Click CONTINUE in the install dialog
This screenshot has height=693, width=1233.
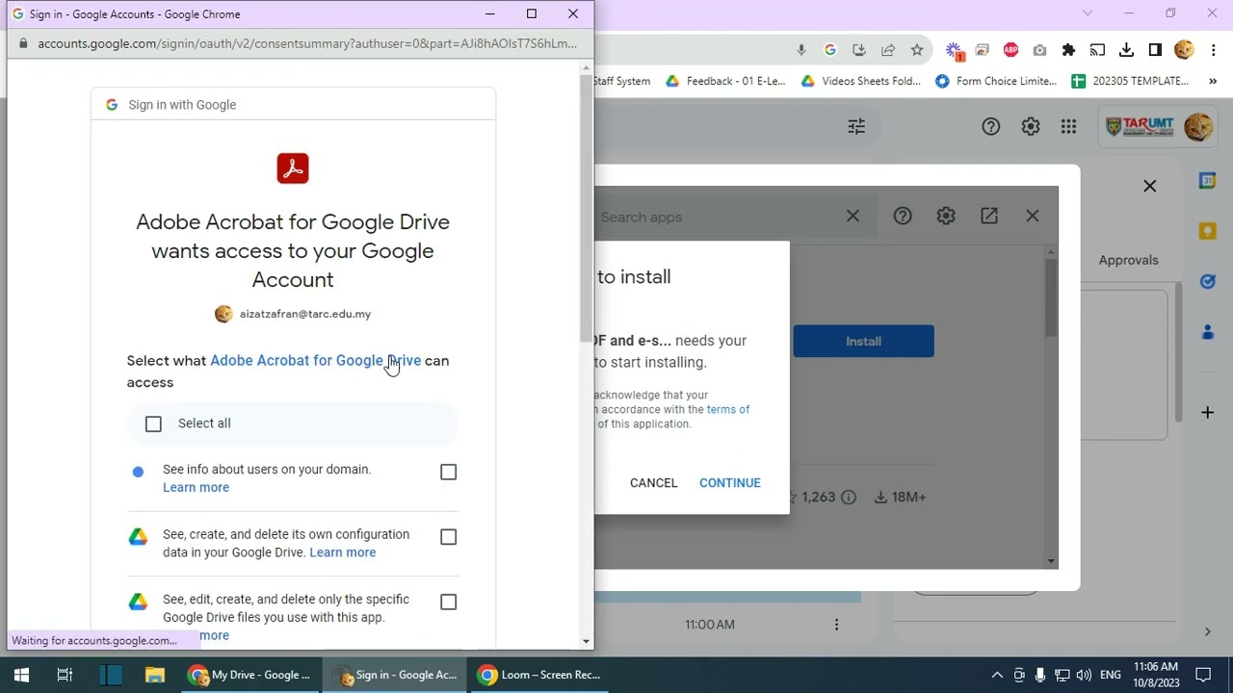[730, 483]
